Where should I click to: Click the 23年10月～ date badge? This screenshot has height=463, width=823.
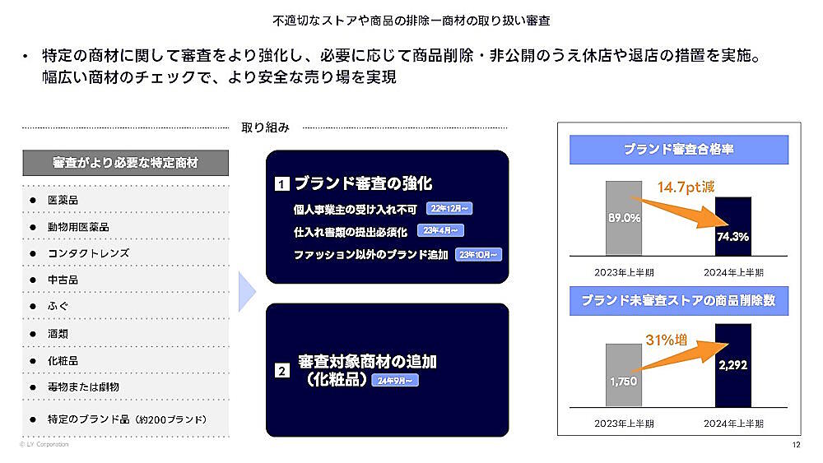[478, 255]
